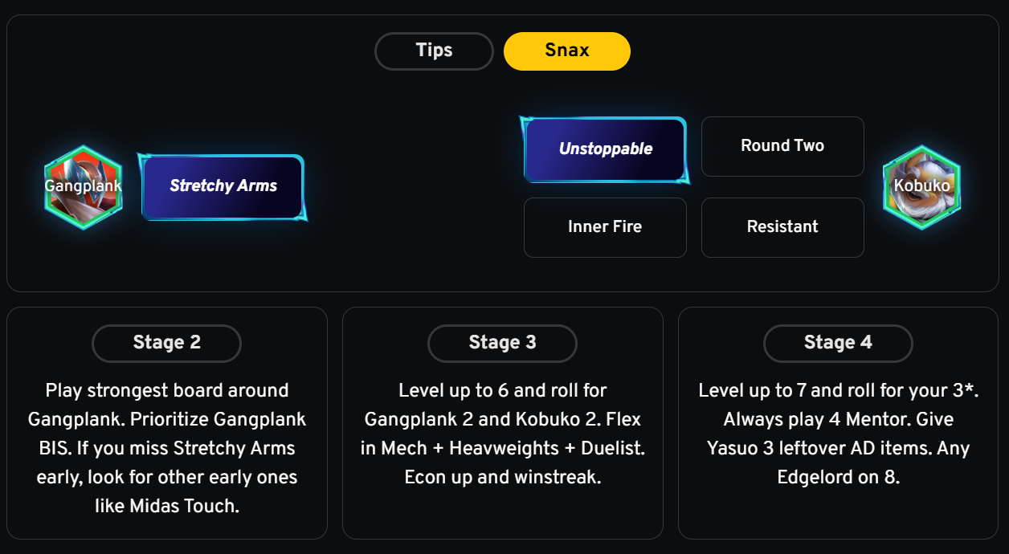This screenshot has width=1009, height=554.
Task: Click the "Level up to 6" text line
Action: tap(502, 391)
